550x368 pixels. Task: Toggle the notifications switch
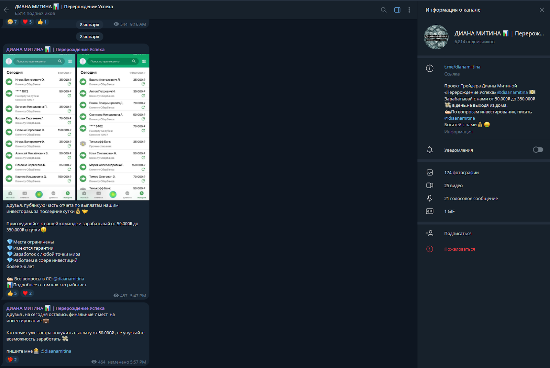tap(538, 150)
